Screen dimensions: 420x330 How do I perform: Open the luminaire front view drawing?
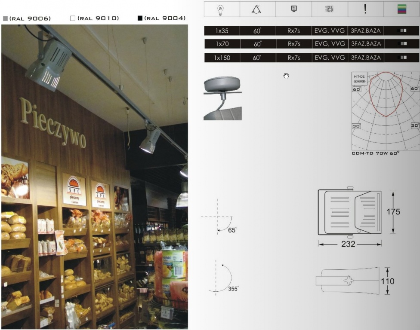coord(349,212)
